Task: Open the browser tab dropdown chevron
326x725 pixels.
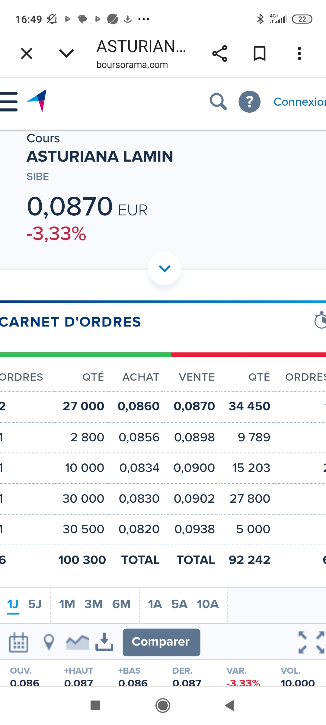Action: click(x=66, y=53)
